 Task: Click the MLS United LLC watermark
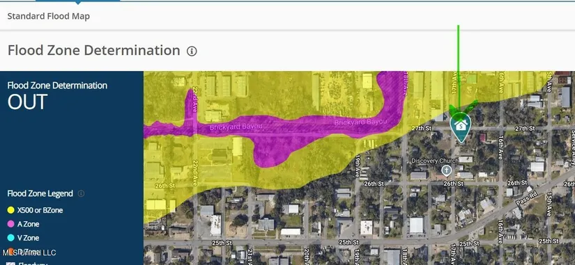tap(29, 252)
